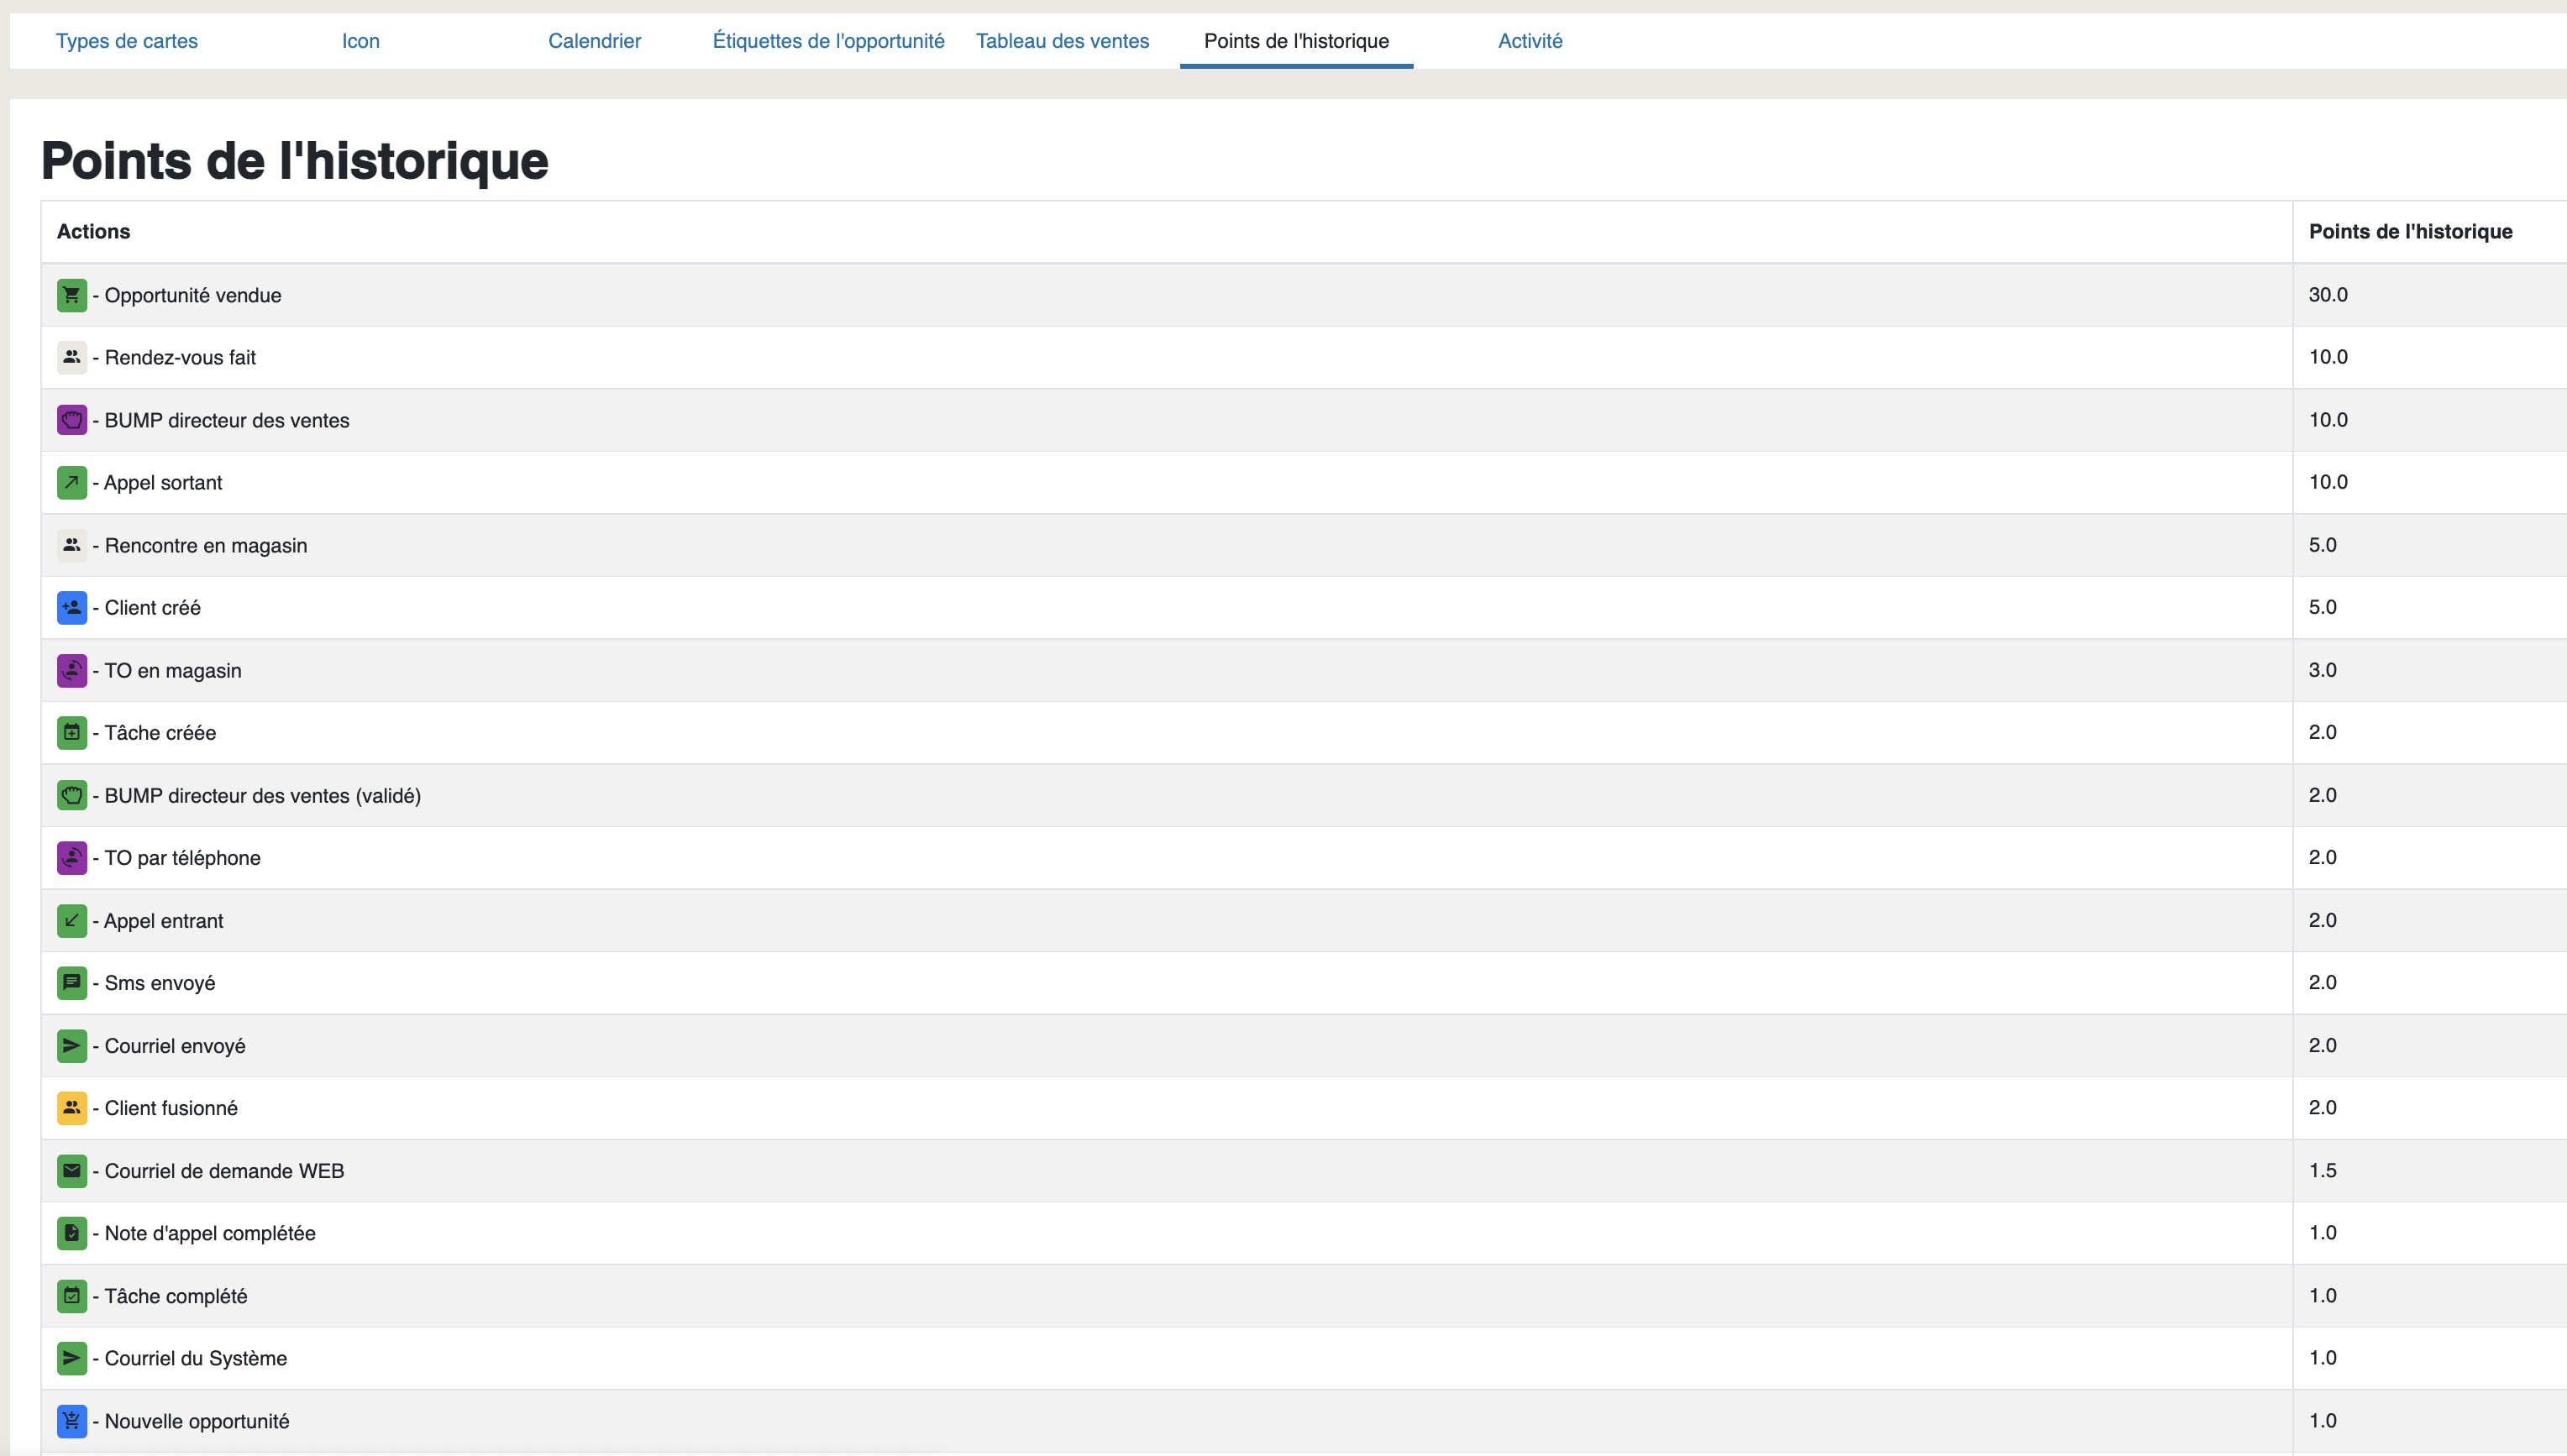
Task: Switch to the Calendrier tab
Action: 594,41
